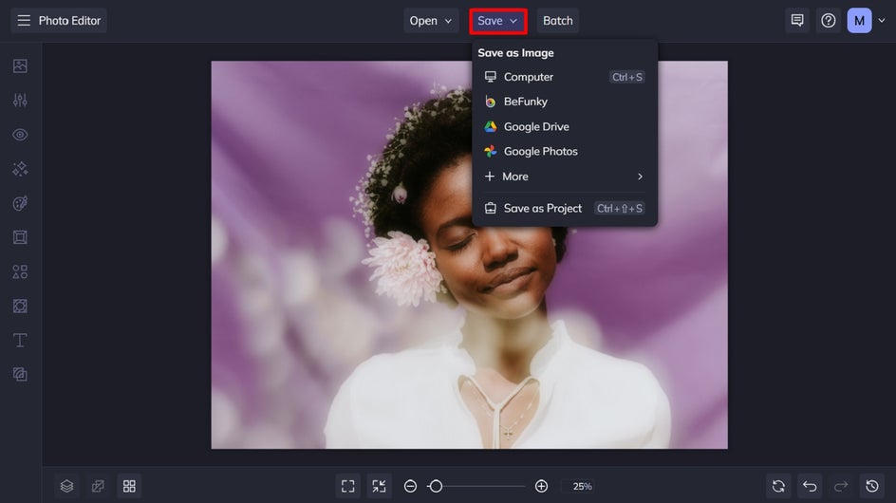
Task: Open the Open dropdown menu
Action: pos(431,21)
